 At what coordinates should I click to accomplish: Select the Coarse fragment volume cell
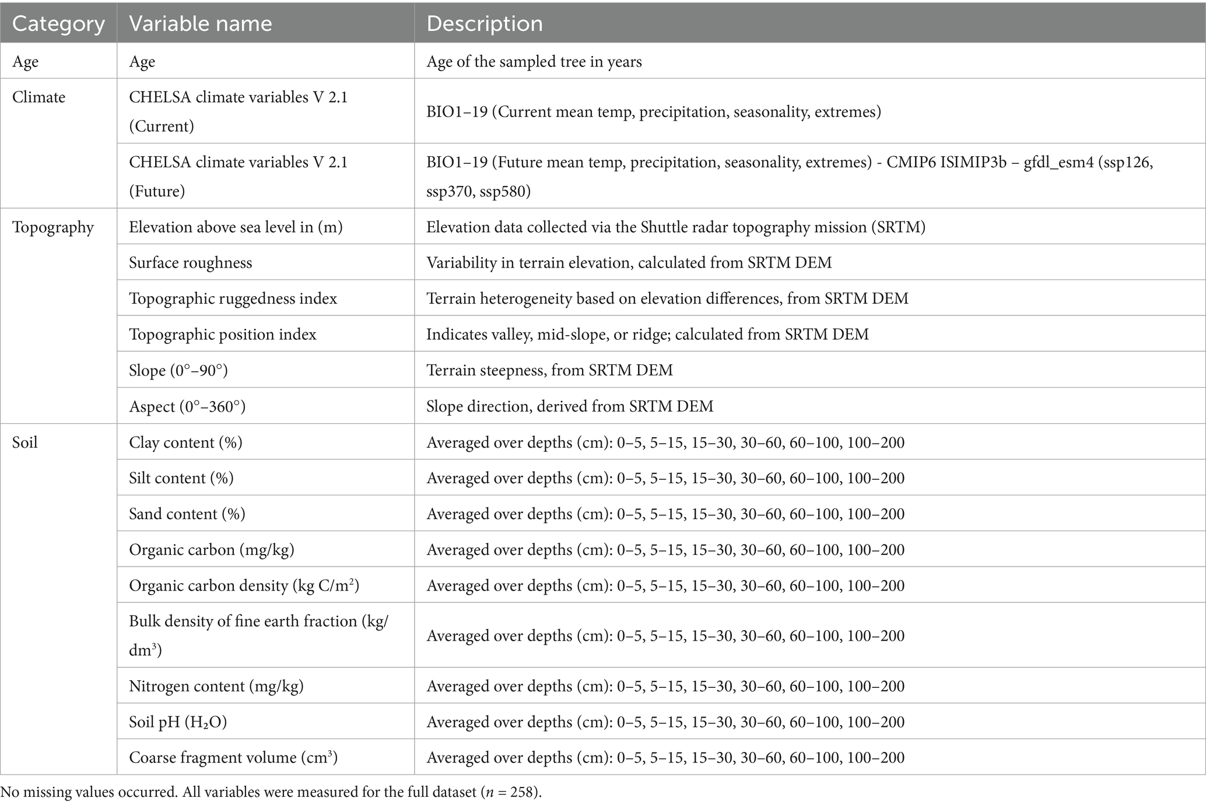click(x=233, y=758)
